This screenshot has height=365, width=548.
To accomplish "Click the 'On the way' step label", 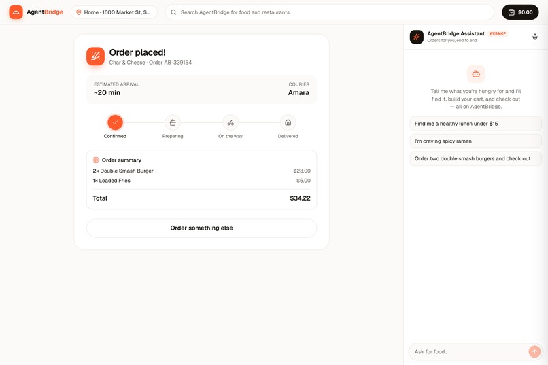I will [230, 136].
